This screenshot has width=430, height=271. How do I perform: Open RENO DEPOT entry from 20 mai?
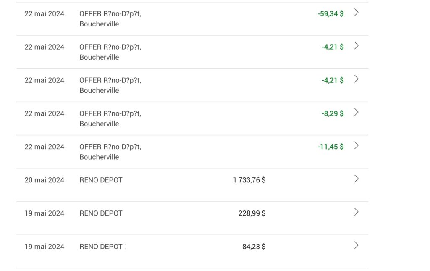coord(101,180)
